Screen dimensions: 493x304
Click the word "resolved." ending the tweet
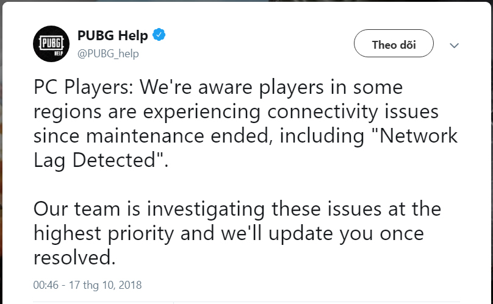tap(74, 258)
